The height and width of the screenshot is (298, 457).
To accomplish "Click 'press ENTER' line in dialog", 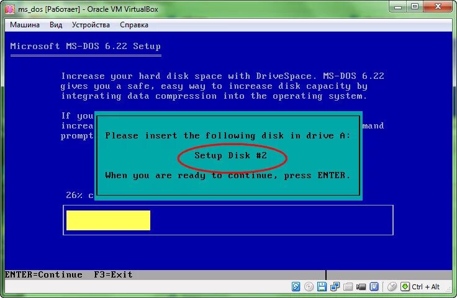I will pyautogui.click(x=228, y=176).
